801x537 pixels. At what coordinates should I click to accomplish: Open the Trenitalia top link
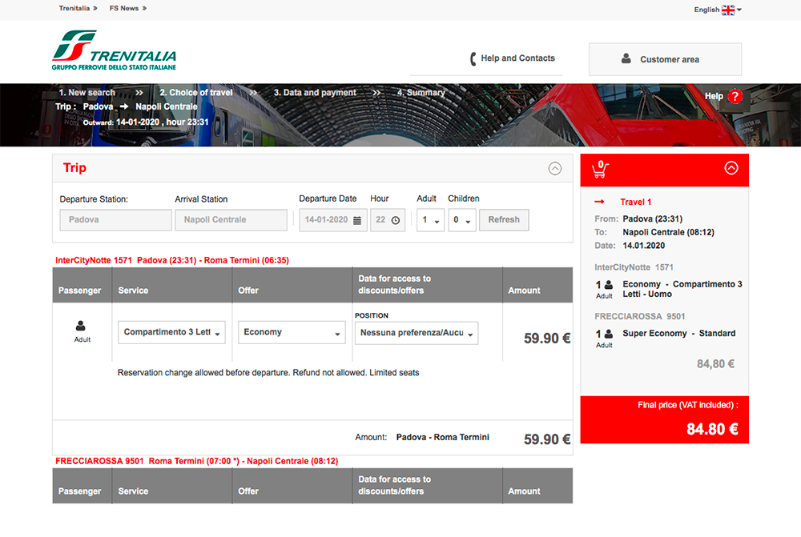(x=78, y=8)
